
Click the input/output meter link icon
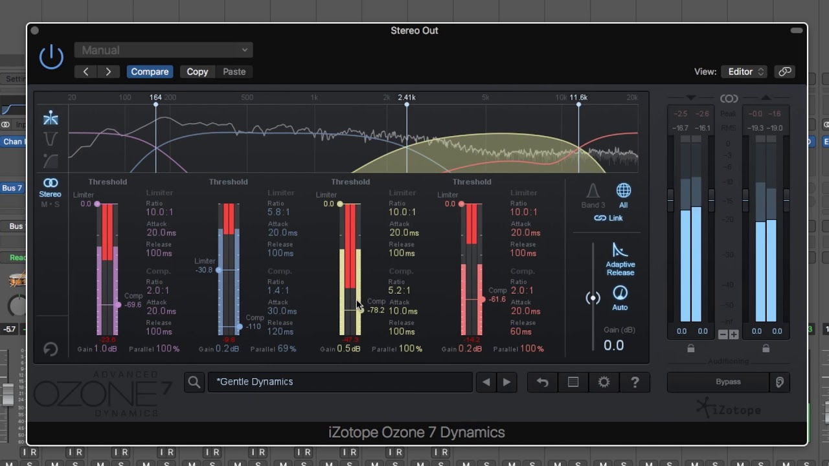point(729,98)
